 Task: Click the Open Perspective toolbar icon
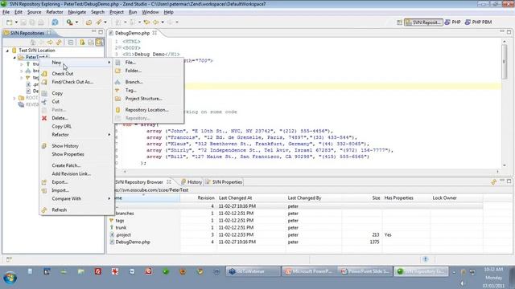(x=399, y=22)
